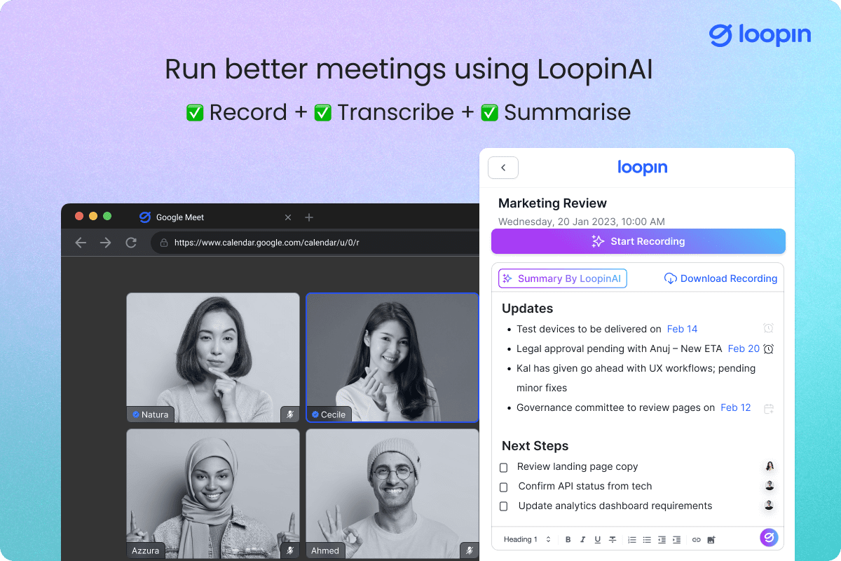Screen dimensions: 841x561
Task: Click the alarm reminder icon beside Feb 20
Action: click(x=768, y=349)
